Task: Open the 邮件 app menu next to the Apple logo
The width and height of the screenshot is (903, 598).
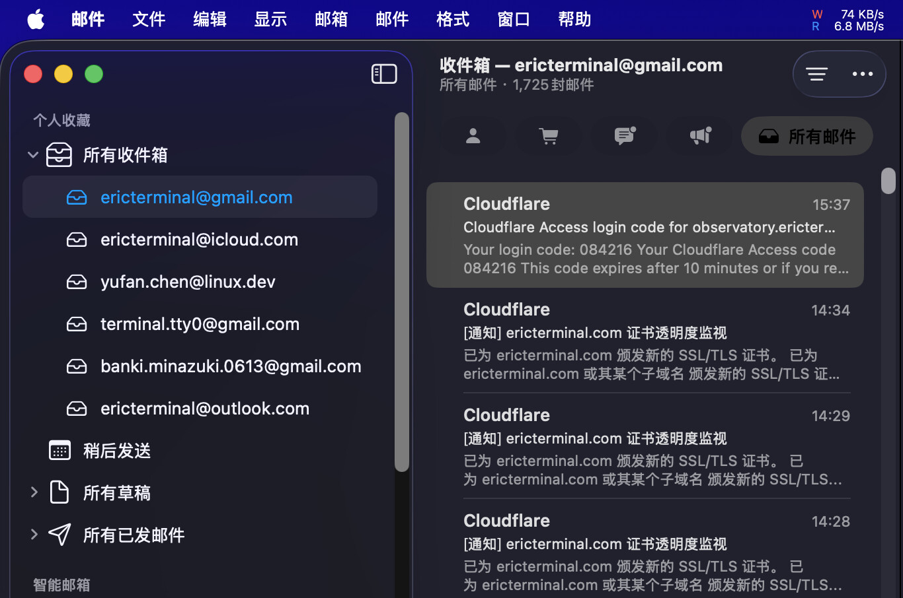Action: coord(88,19)
